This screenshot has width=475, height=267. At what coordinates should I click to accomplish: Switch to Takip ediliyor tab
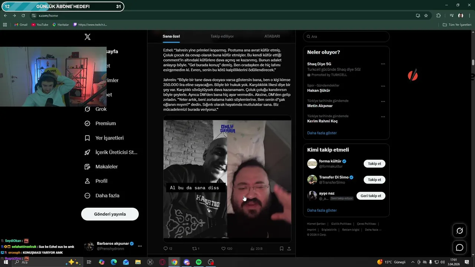pos(222,36)
